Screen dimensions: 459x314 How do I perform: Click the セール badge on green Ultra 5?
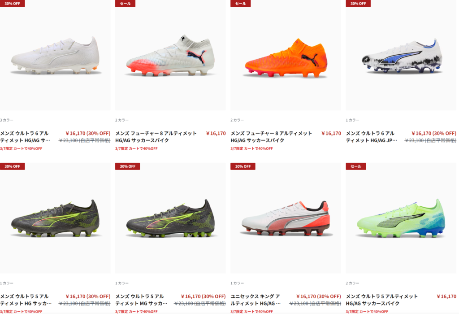(356, 166)
